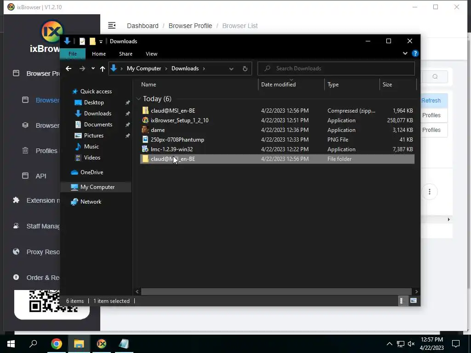Image resolution: width=471 pixels, height=353 pixels.
Task: Click ixBrowser icon in taskbar
Action: (x=102, y=344)
